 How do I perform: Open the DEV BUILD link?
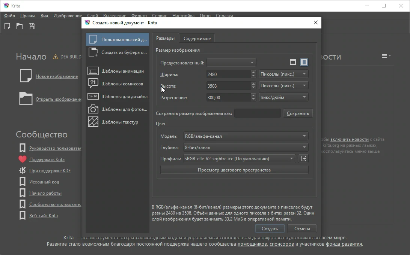pos(71,57)
